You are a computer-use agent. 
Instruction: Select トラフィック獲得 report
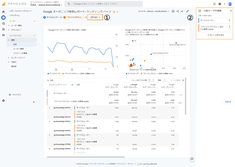click(20, 53)
